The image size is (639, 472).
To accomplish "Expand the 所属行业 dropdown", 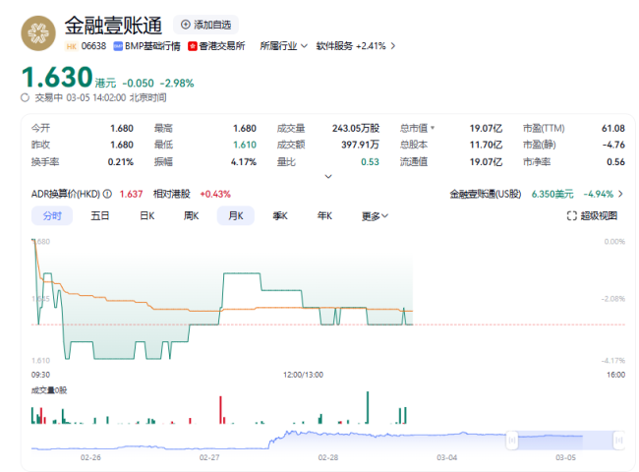I will click(283, 46).
